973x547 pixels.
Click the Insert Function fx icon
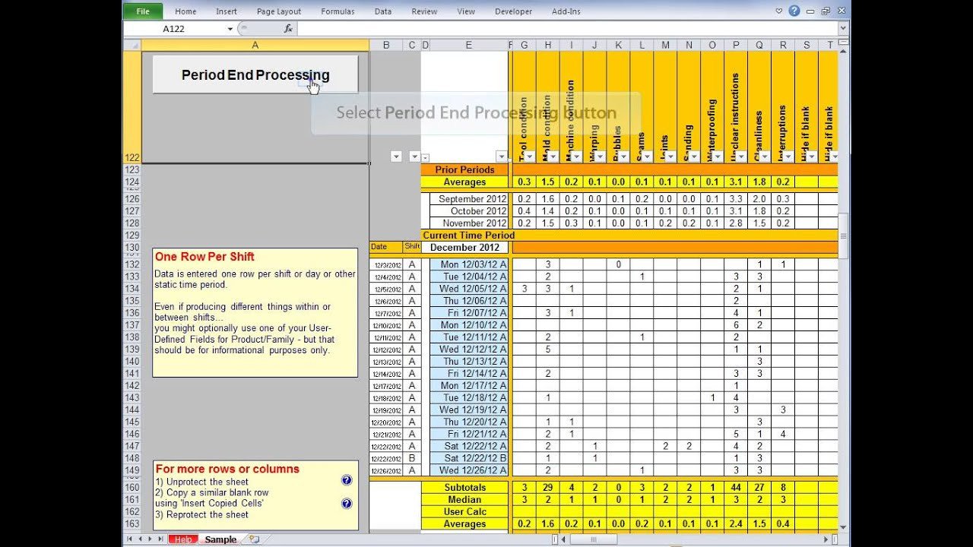coord(288,28)
